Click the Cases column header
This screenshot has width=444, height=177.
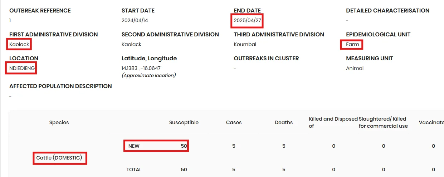[234, 122]
